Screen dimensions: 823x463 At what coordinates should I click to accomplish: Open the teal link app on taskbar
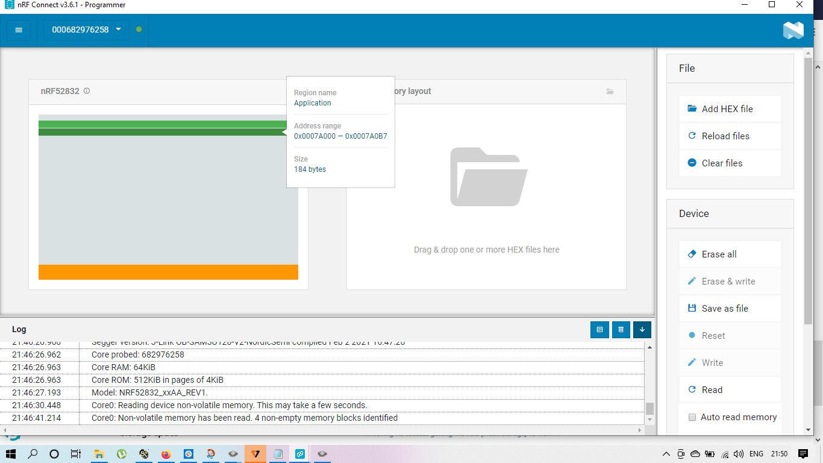point(300,454)
